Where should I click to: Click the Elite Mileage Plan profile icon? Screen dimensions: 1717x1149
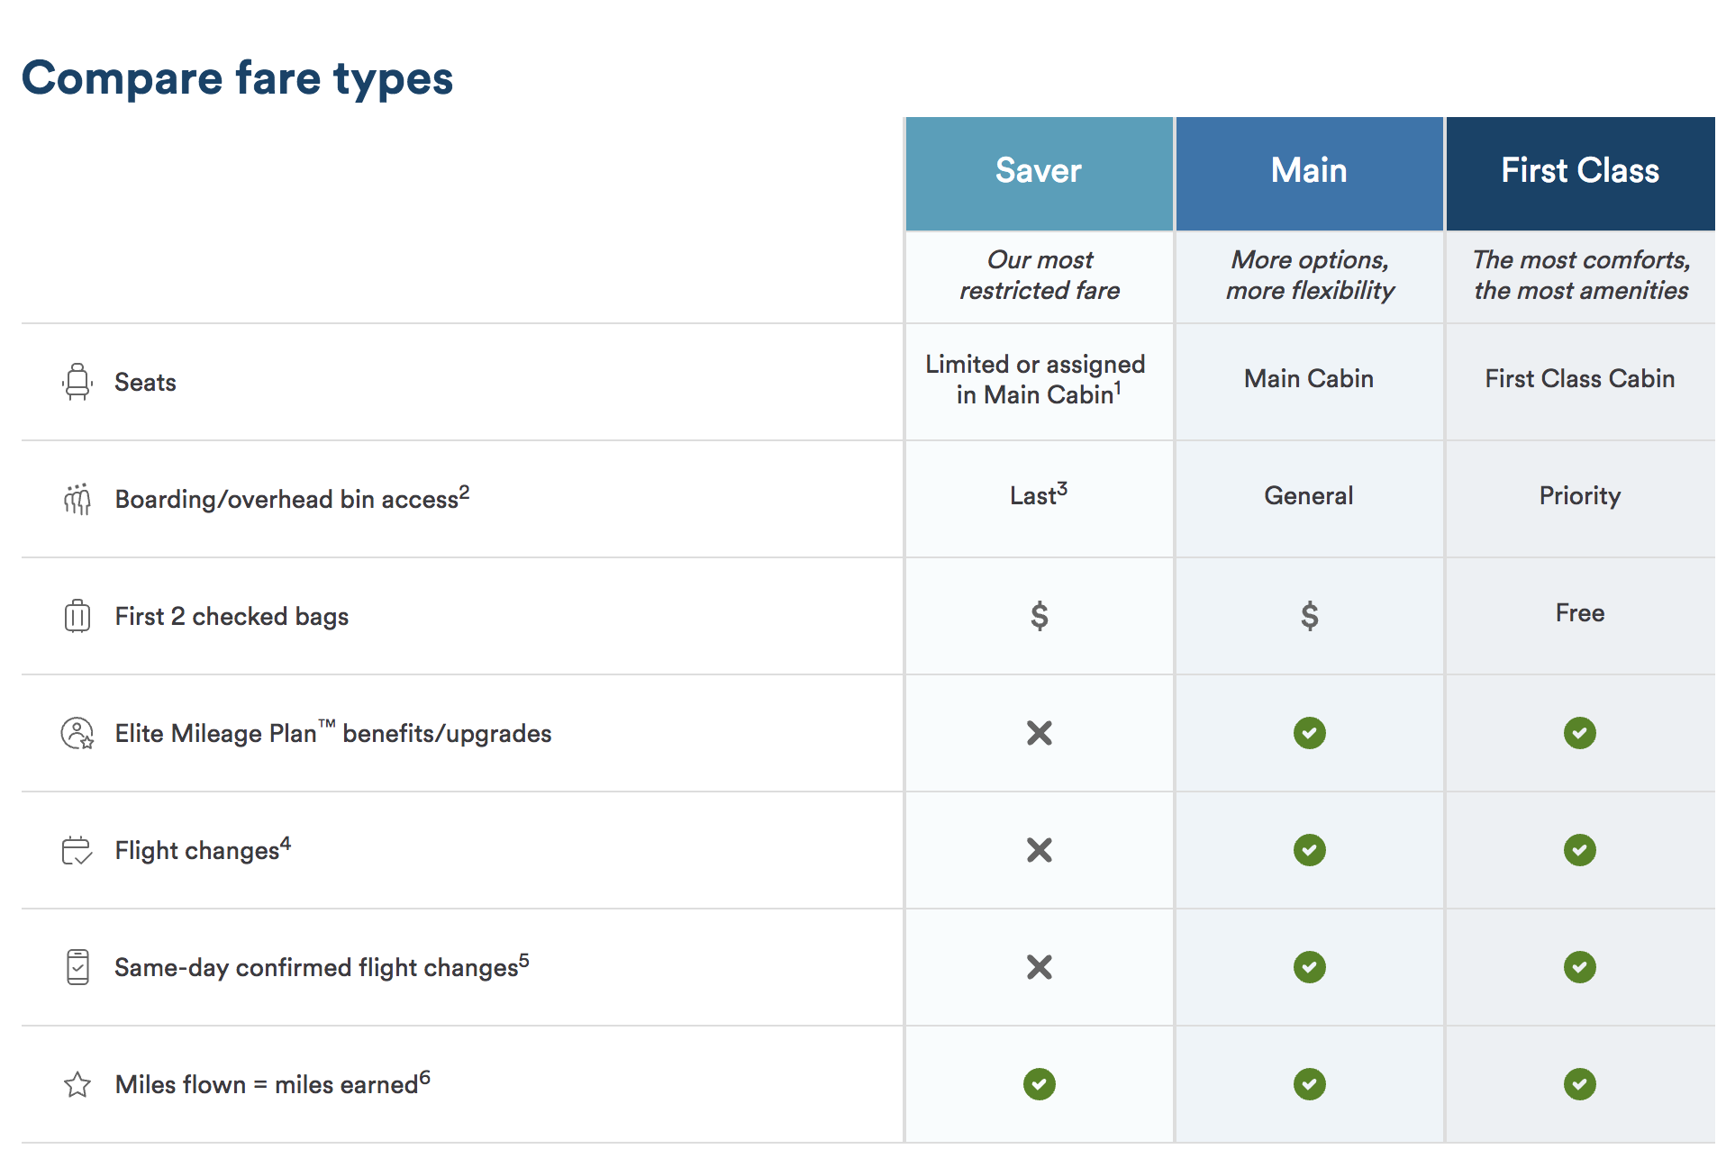[77, 733]
